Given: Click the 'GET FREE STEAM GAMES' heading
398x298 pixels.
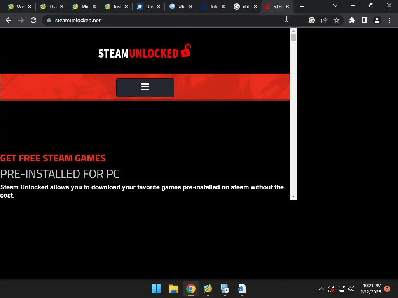Looking at the screenshot, I should click(x=53, y=158).
